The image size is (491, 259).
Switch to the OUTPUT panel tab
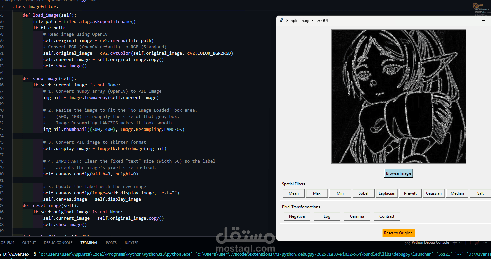[x=29, y=243]
